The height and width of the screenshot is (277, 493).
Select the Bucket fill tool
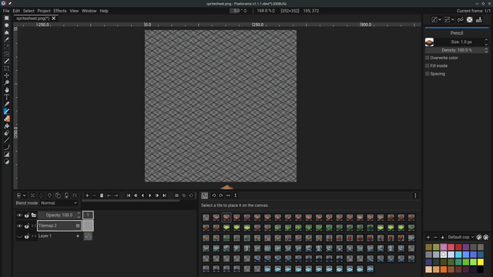click(7, 126)
